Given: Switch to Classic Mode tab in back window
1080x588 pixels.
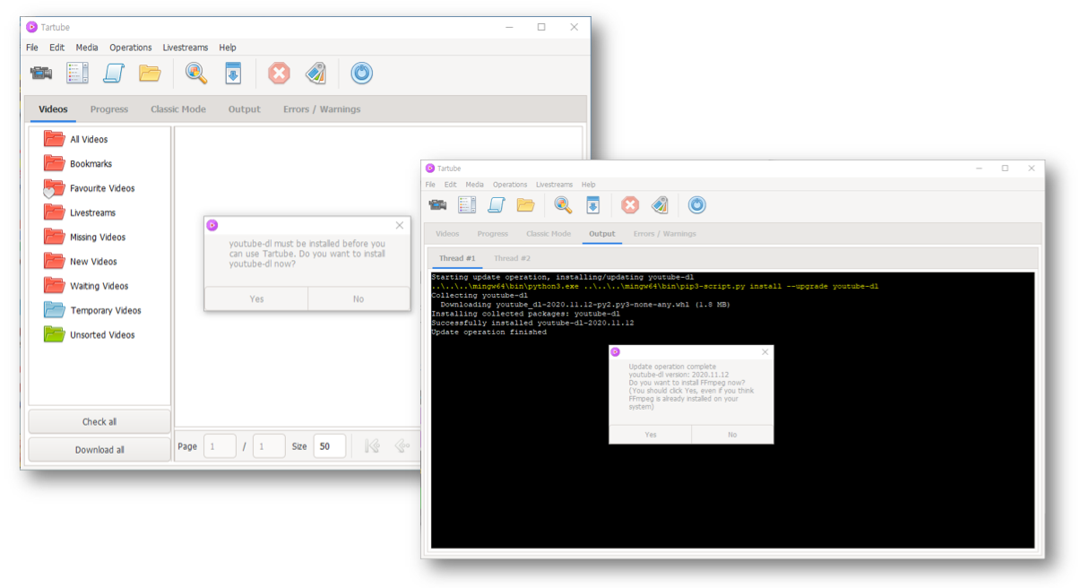Looking at the screenshot, I should coord(178,109).
